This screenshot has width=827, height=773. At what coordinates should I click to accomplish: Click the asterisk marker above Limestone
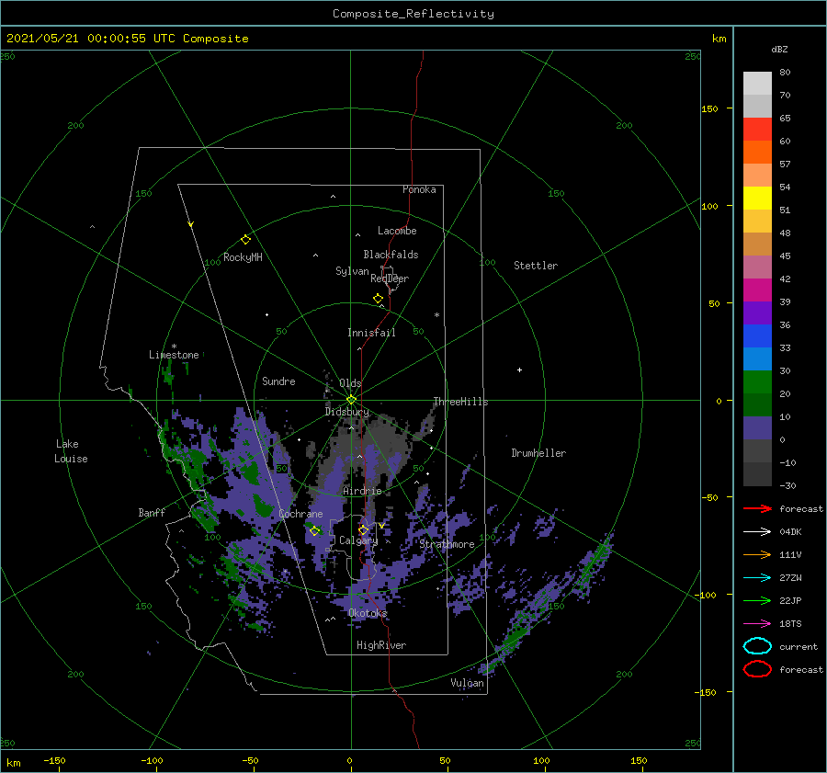(x=174, y=347)
